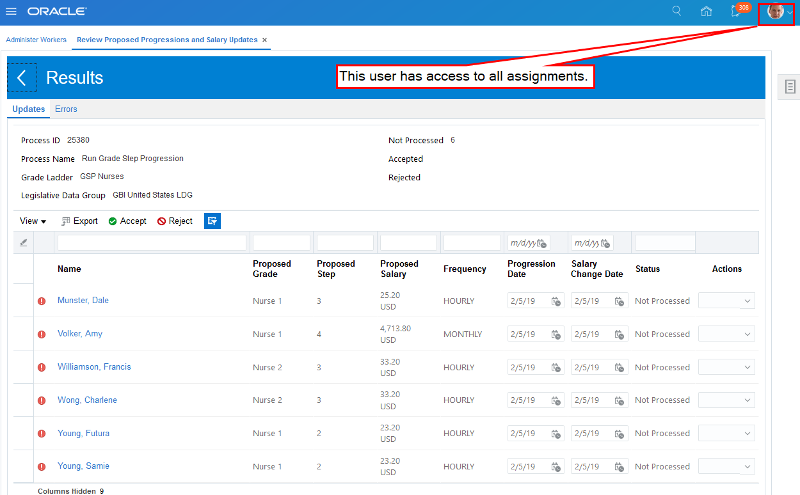
Task: Click error icon for Volker, Amy
Action: tap(42, 334)
